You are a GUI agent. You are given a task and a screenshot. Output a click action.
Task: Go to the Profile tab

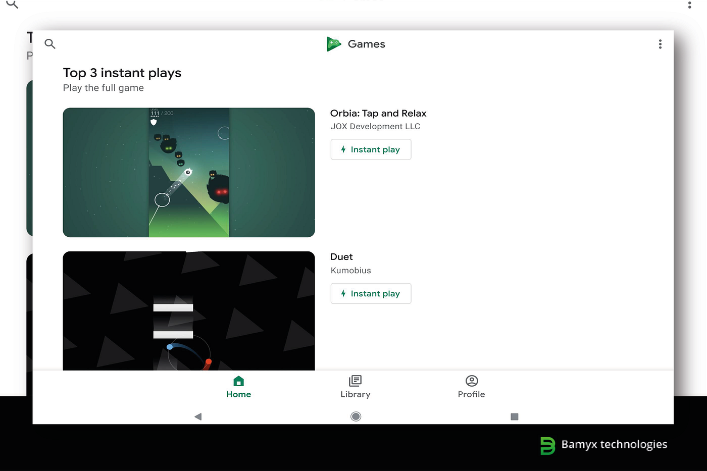(472, 387)
